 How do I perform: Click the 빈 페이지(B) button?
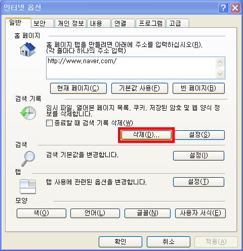[198, 88]
